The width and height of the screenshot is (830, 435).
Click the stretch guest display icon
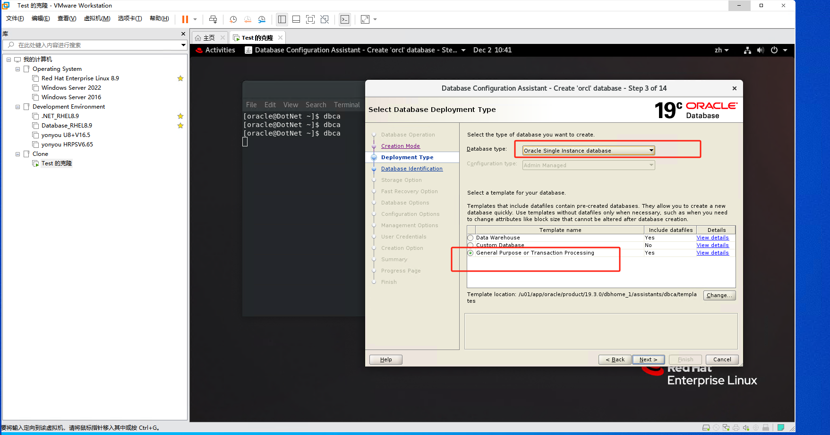coord(365,19)
